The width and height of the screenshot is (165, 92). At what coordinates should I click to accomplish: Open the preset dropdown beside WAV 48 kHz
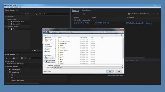93,23
